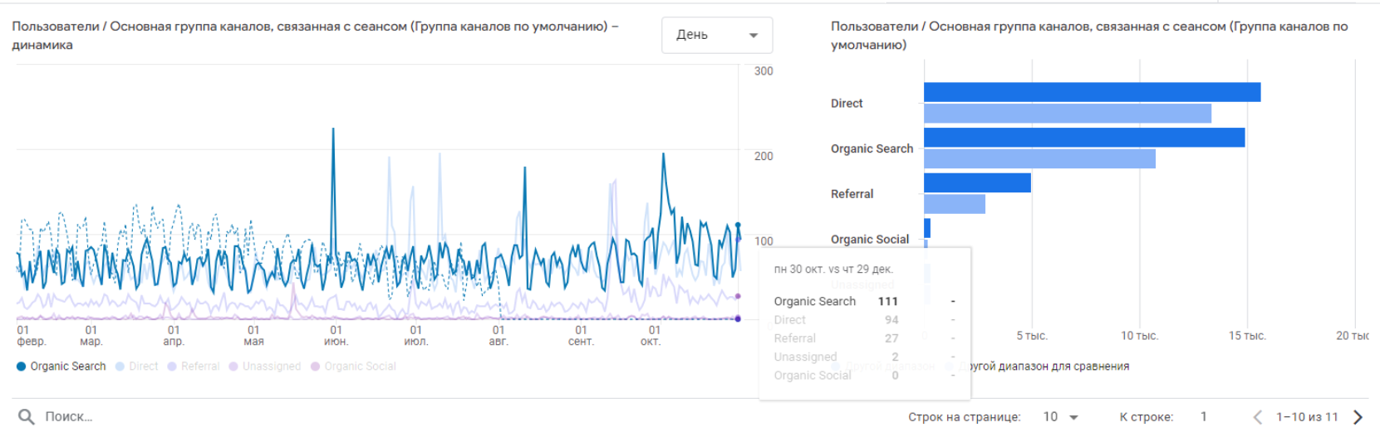1380x437 pixels.
Task: Click the Referral dark blue bar
Action: 977,182
